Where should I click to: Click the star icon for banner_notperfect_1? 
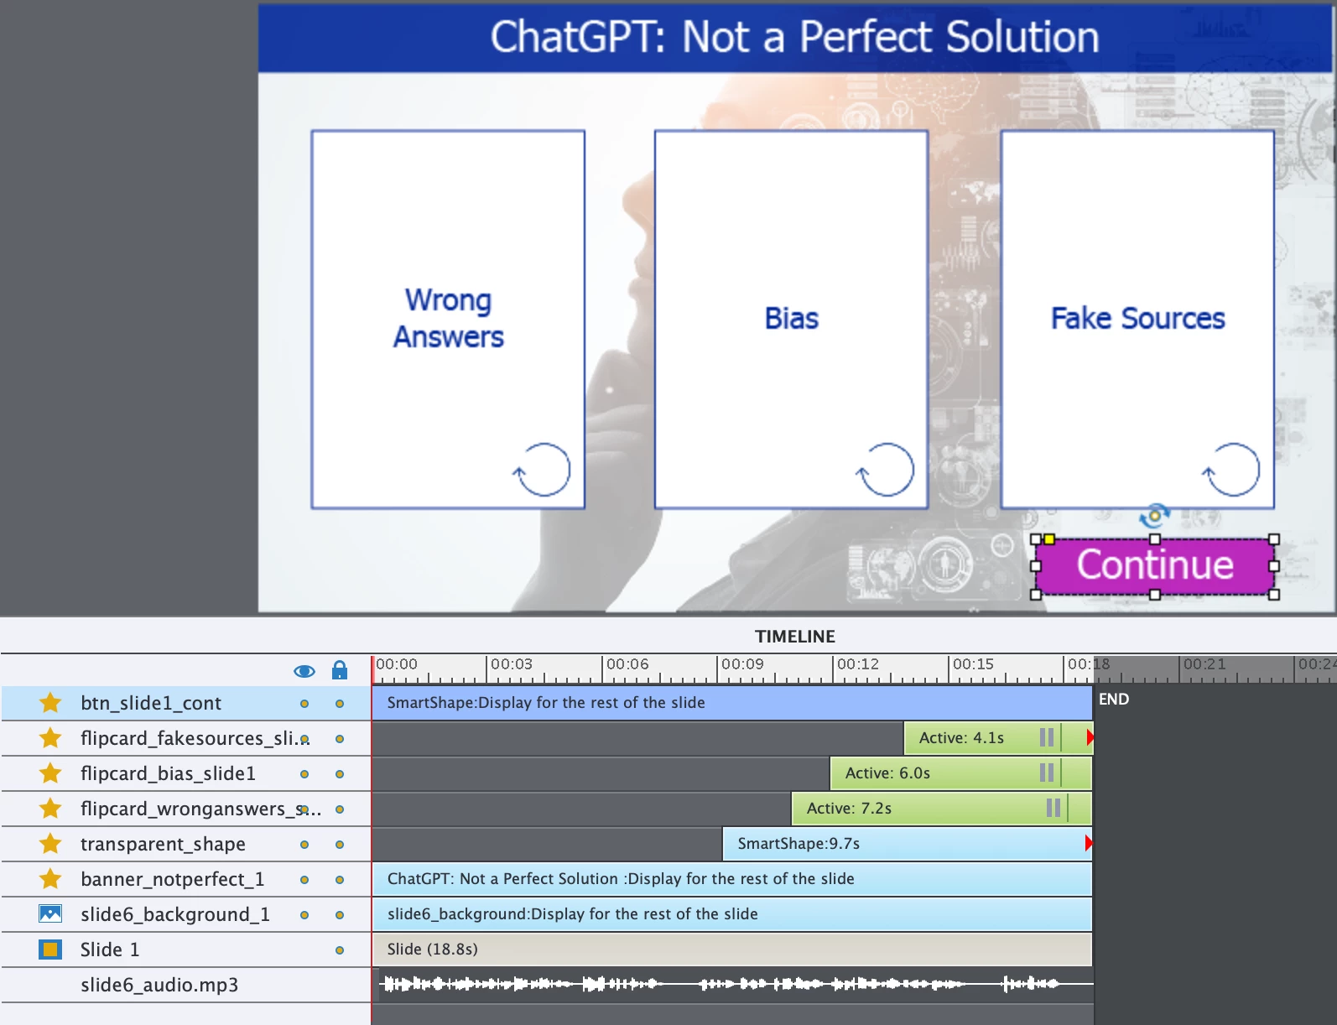(50, 879)
